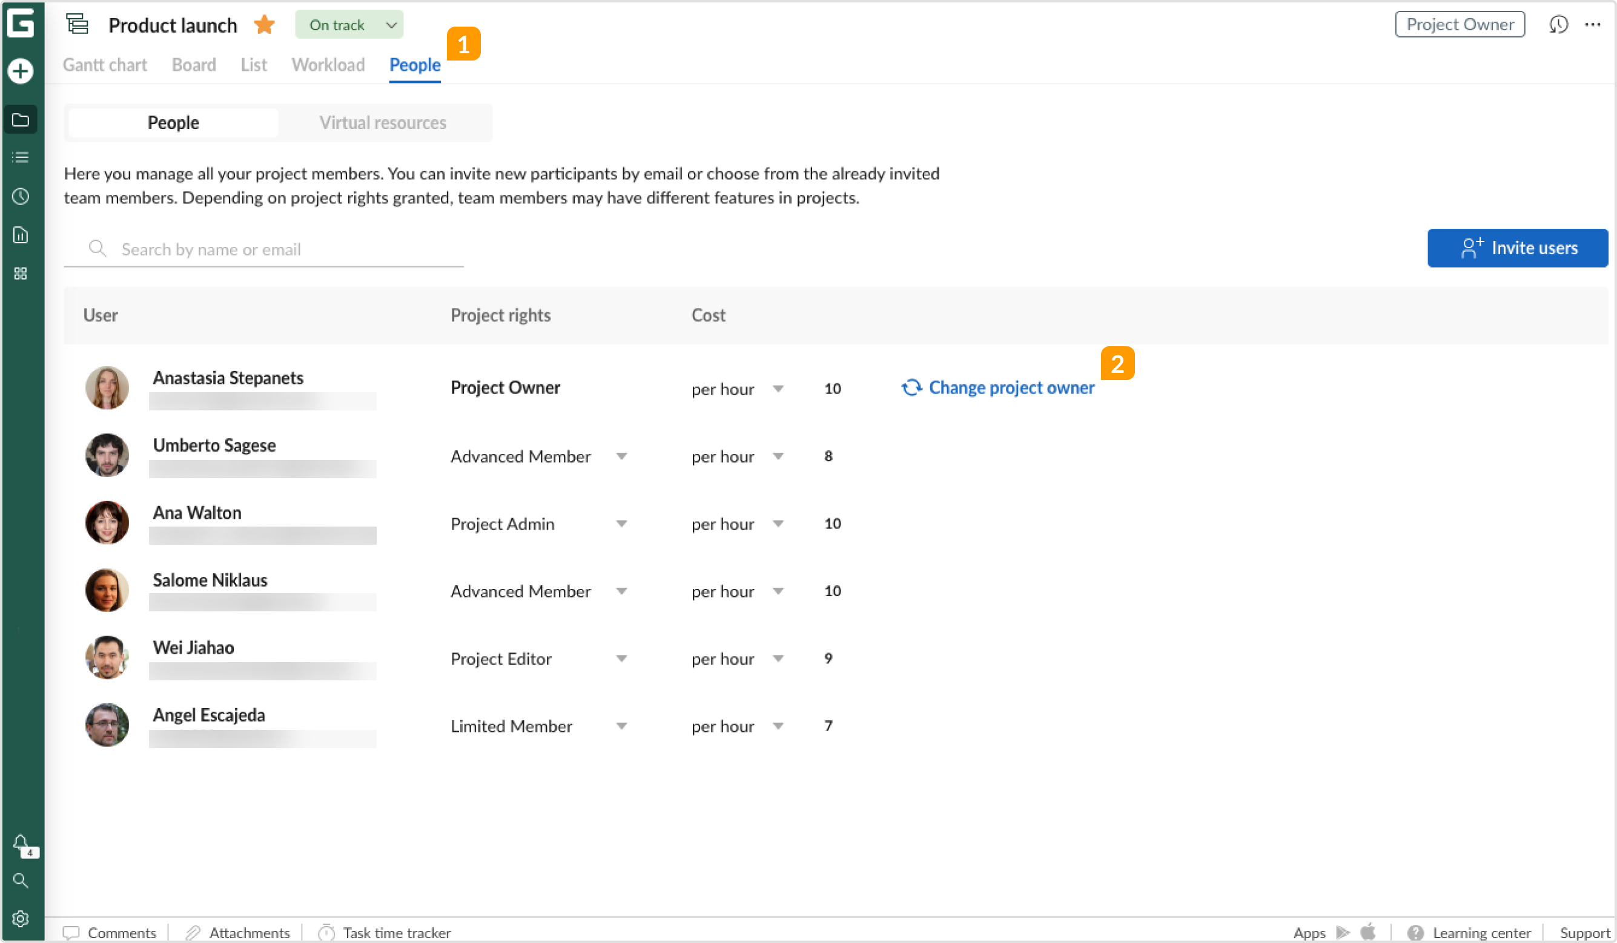Expand Umberto Sagese's Advanced Member rights dropdown

(x=621, y=456)
